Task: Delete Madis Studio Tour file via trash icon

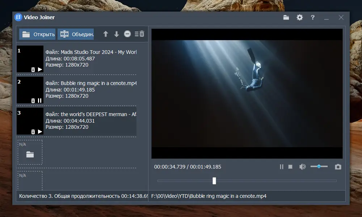Action: (33, 70)
